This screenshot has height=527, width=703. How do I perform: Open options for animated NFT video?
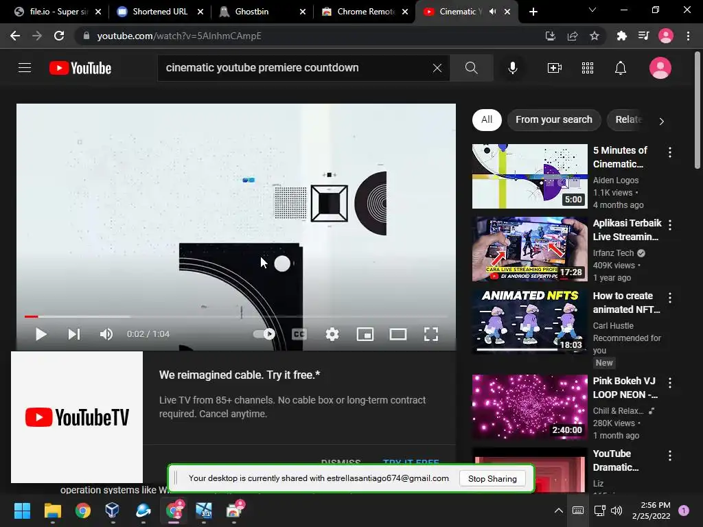tap(670, 298)
